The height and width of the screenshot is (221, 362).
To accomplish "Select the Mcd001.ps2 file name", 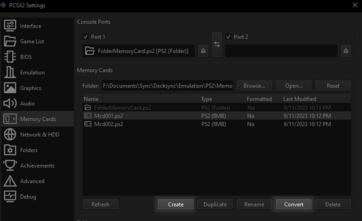I will [109, 116].
